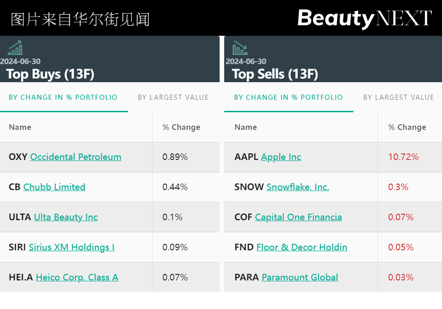This screenshot has width=442, height=309.
Task: Click Apple's 10.72% change value
Action: [403, 157]
